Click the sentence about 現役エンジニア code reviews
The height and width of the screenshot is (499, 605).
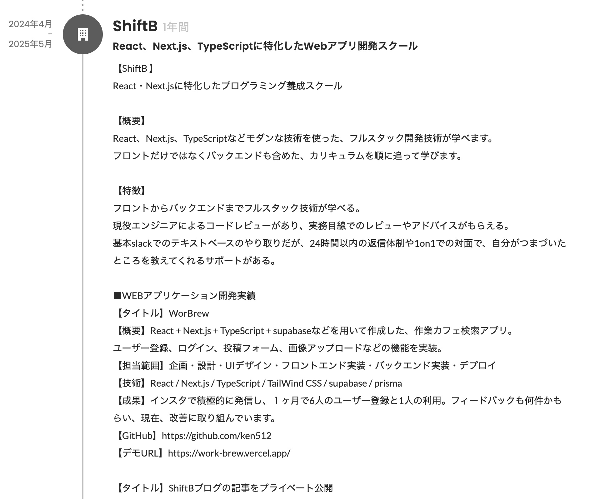coord(311,226)
